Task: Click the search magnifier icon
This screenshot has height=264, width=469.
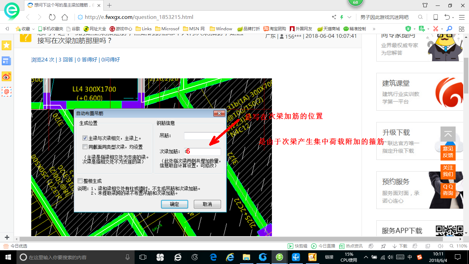Action: point(420,17)
